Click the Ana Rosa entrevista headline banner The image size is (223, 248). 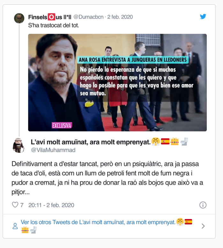click(x=133, y=60)
